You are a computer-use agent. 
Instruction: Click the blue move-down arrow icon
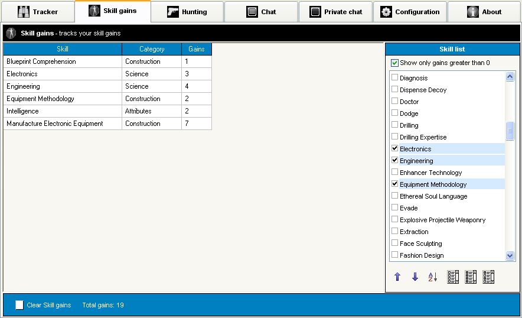click(x=415, y=277)
